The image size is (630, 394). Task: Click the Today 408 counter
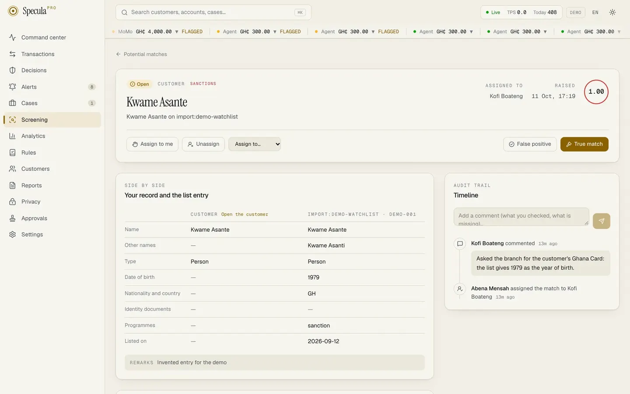545,12
